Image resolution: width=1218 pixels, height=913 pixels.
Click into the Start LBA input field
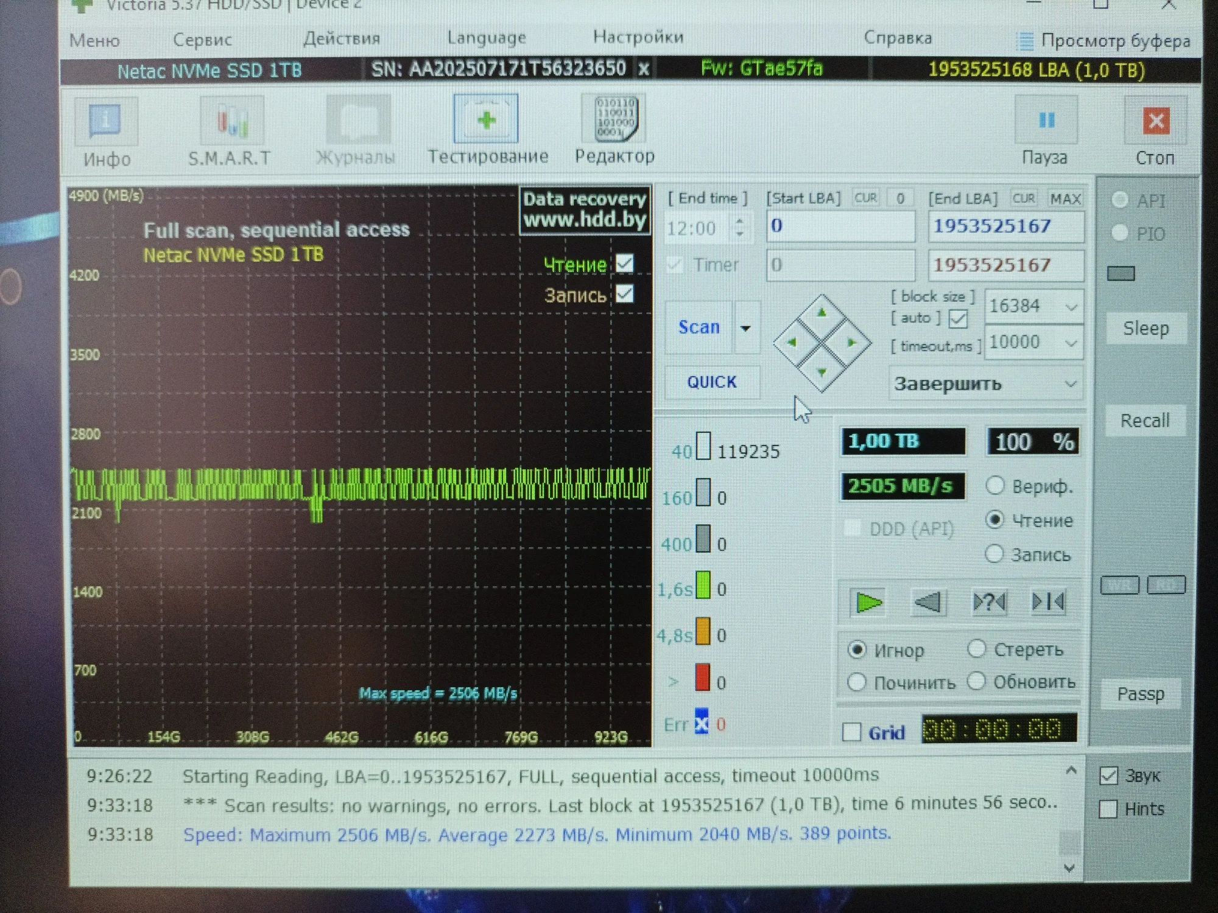click(x=840, y=226)
